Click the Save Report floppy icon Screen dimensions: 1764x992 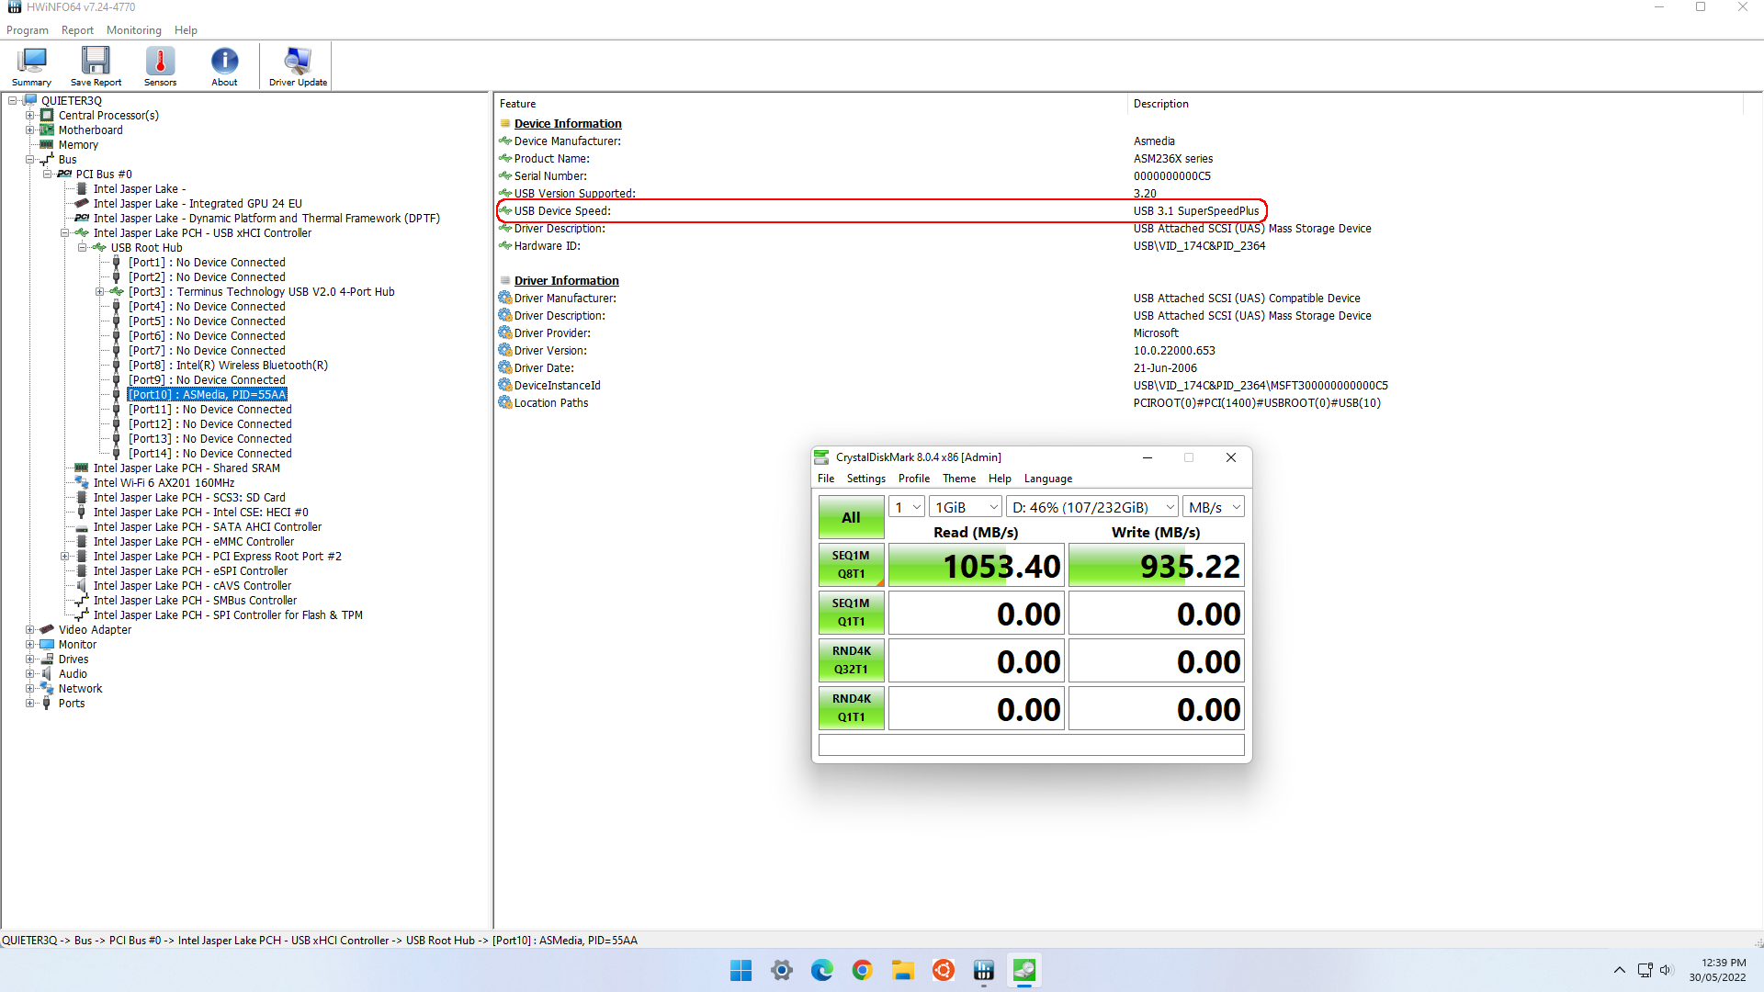[96, 67]
